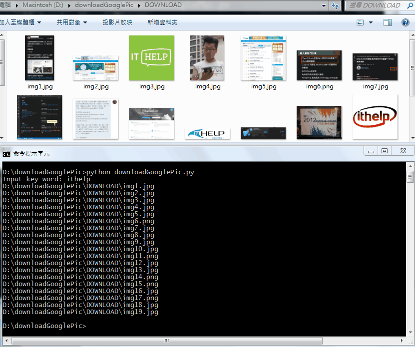Expand the arrow after Macintosh (D:) breadcrumb
Image resolution: width=415 pixels, height=347 pixels.
(69, 5)
